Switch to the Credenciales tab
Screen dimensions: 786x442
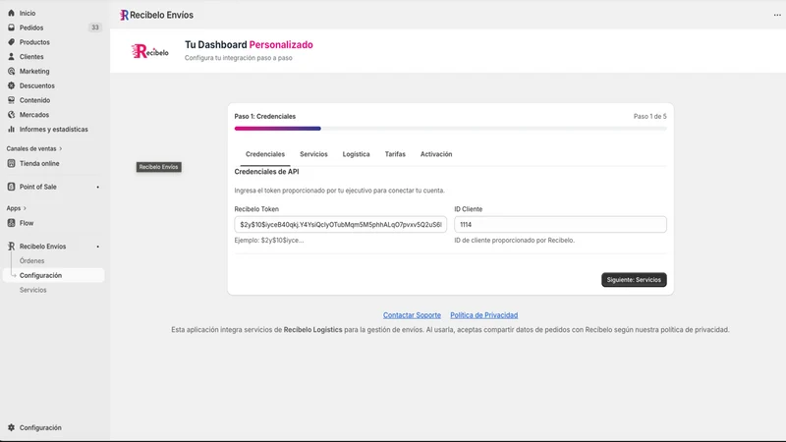tap(265, 154)
